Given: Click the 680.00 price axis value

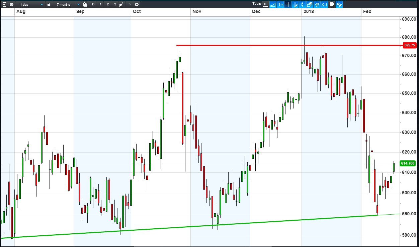Looking at the screenshot, I should click(409, 37).
